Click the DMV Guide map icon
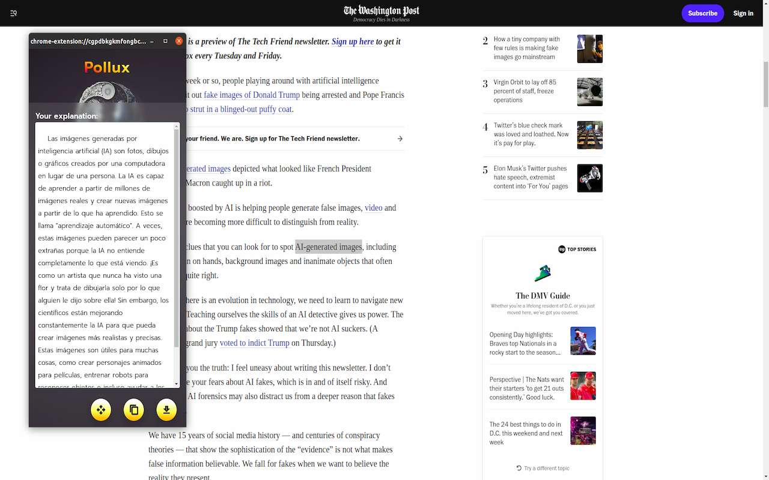This screenshot has height=480, width=769. coord(543,274)
